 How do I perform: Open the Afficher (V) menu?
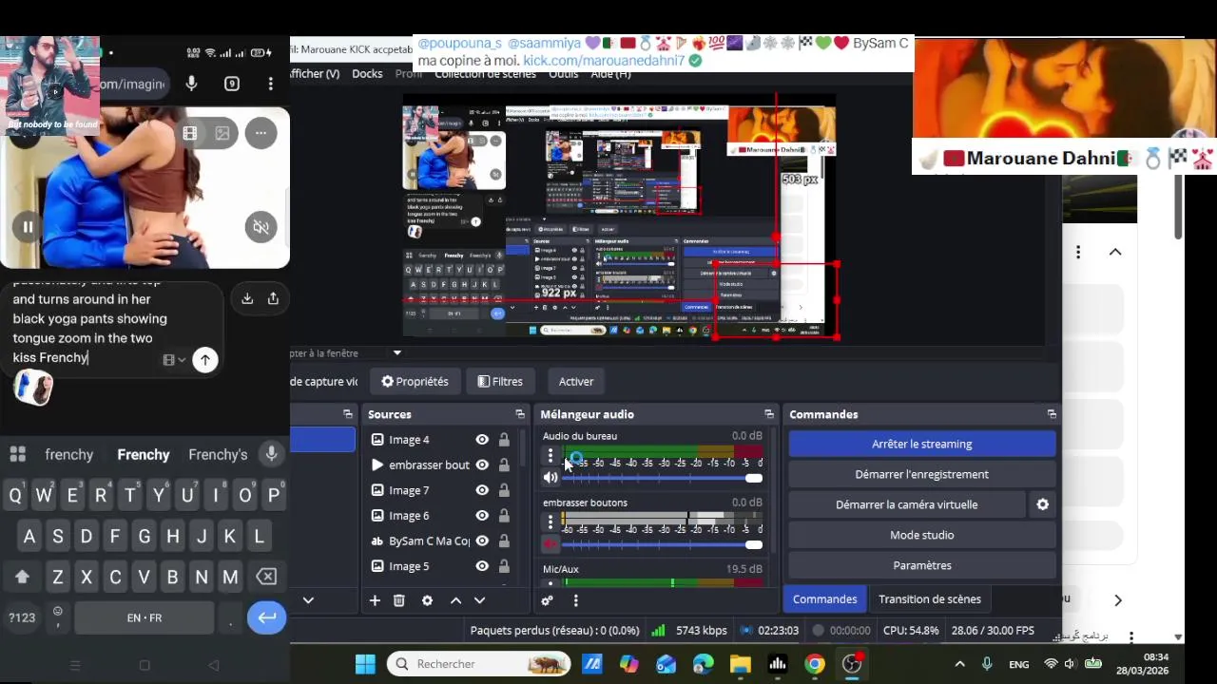click(315, 74)
